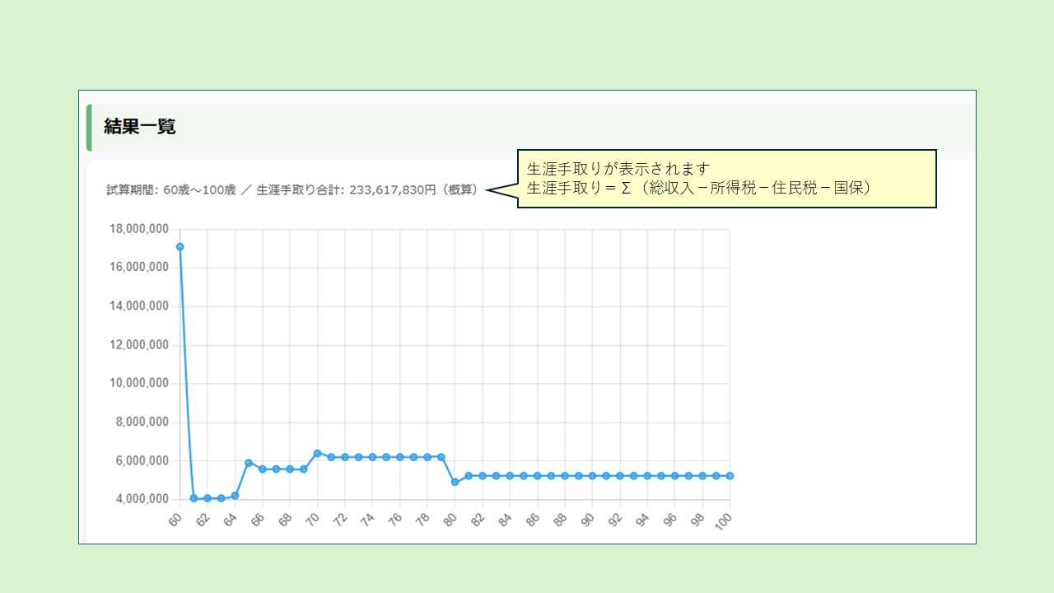
Task: Click the dipped data point at age 80
Action: [x=455, y=482]
